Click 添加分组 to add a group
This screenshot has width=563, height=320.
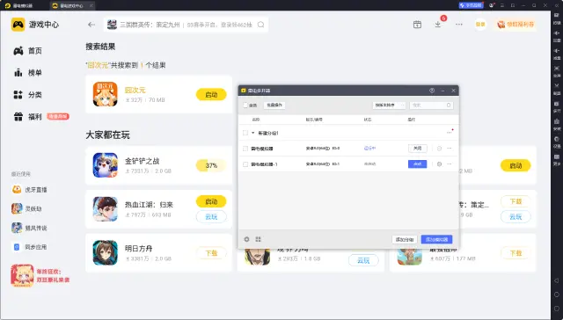click(405, 239)
